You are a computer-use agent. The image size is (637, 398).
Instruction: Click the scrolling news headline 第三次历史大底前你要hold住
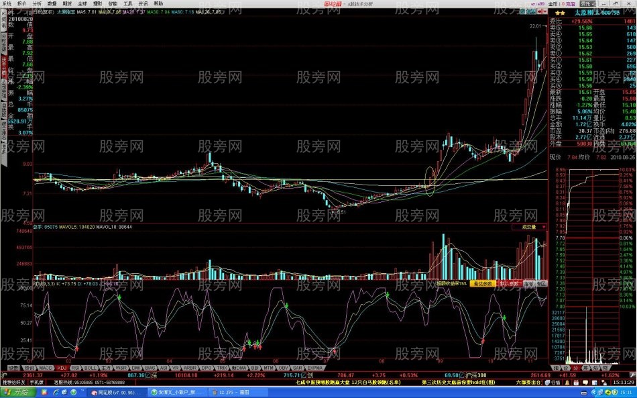pyautogui.click(x=459, y=382)
